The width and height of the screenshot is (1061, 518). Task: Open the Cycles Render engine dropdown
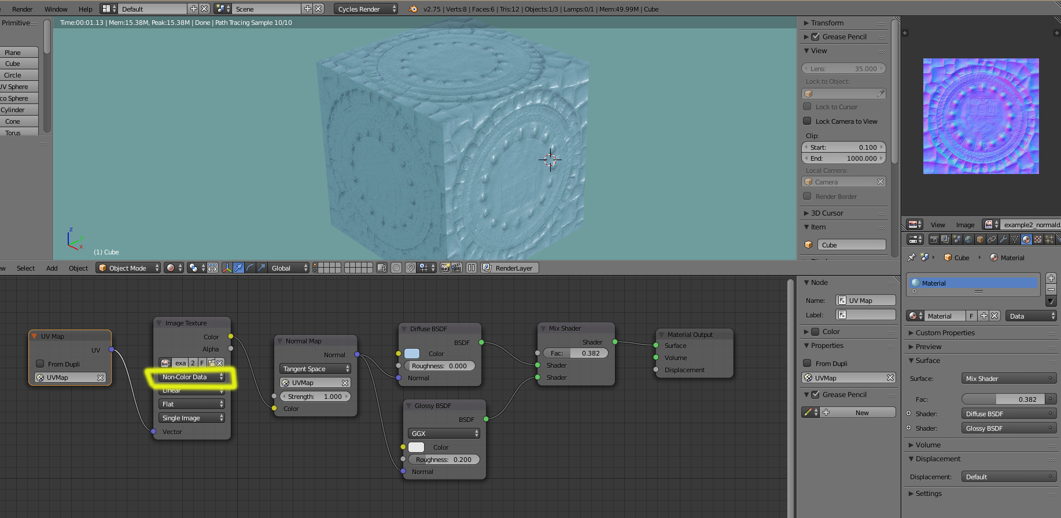(x=366, y=9)
